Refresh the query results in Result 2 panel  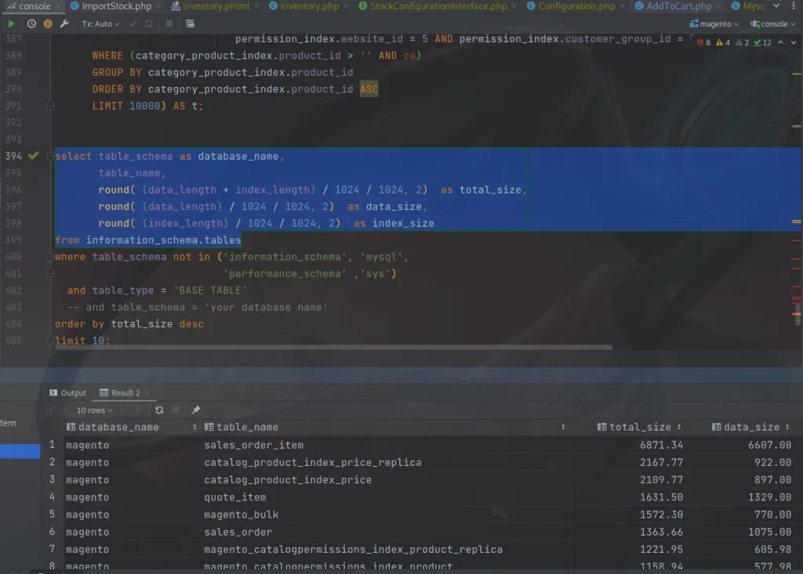[x=159, y=410]
